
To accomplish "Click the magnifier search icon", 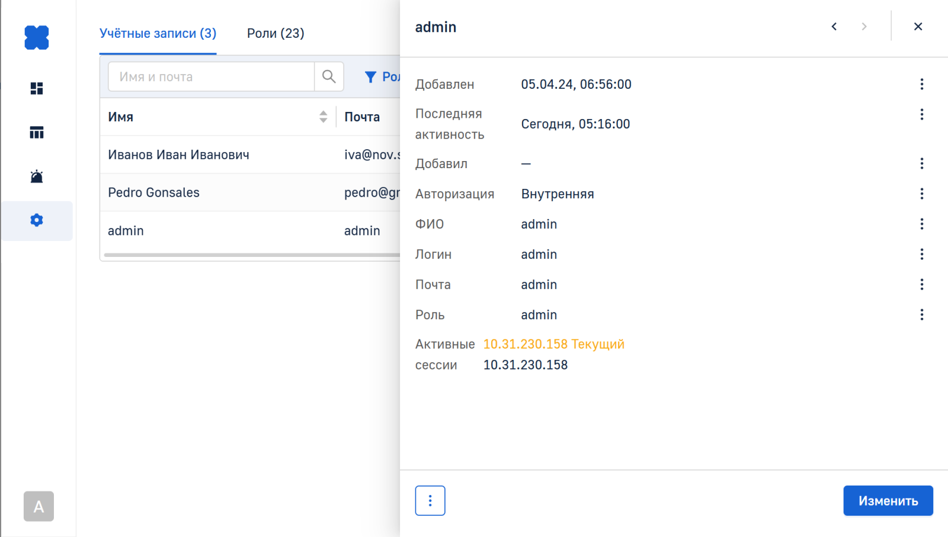I will (329, 76).
